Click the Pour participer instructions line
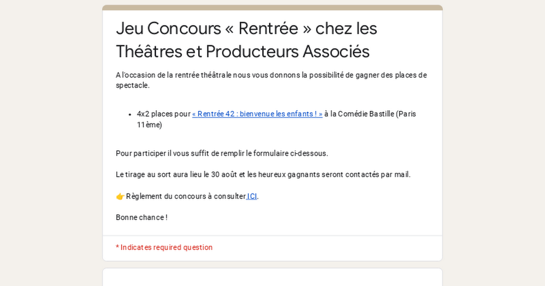The image size is (545, 286). coord(222,153)
